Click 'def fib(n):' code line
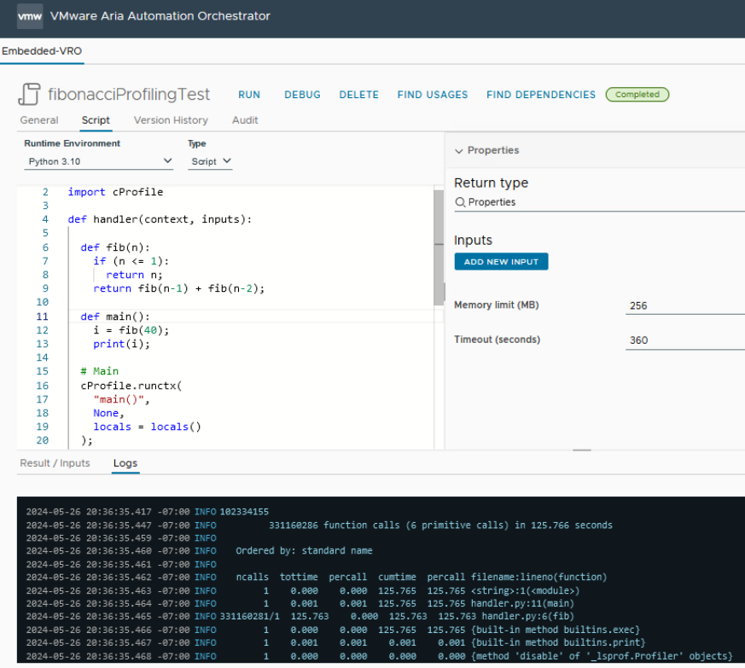This screenshot has height=668, width=745. click(115, 247)
